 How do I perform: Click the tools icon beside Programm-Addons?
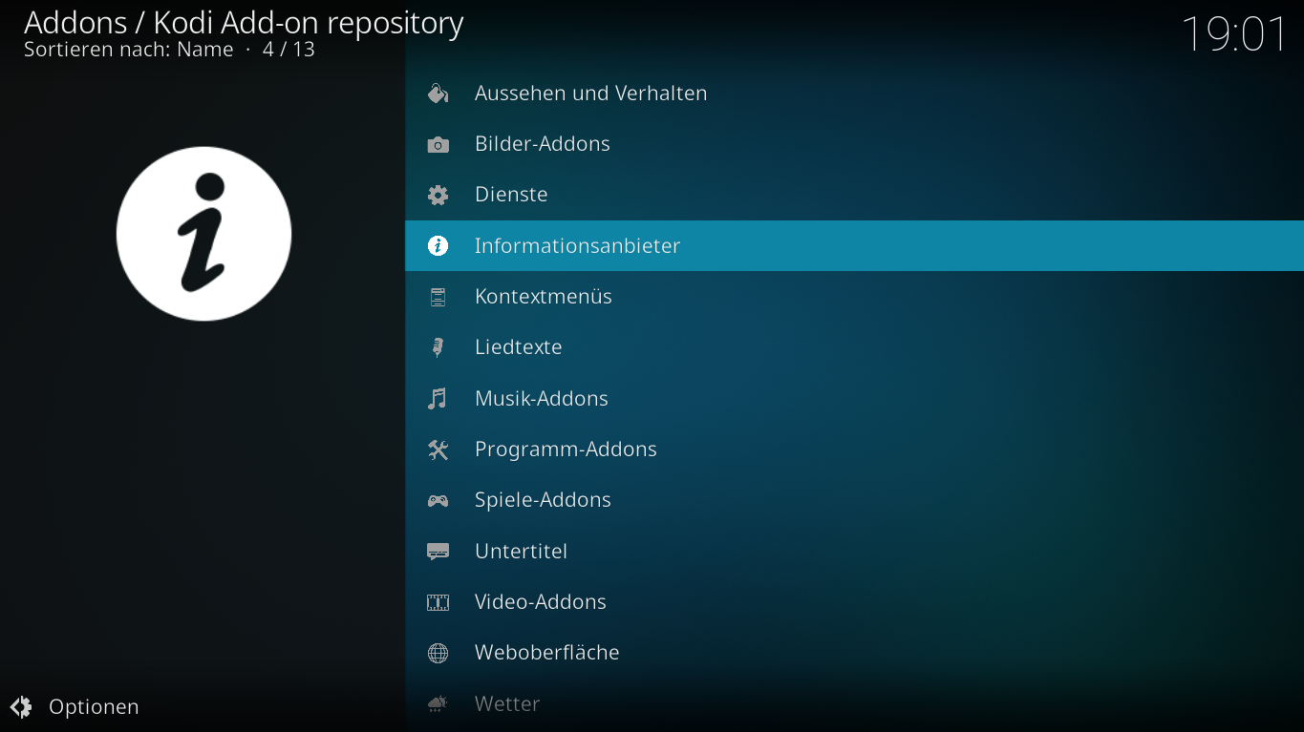click(x=438, y=450)
